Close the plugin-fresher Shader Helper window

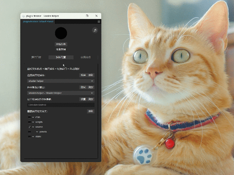pos(96,16)
